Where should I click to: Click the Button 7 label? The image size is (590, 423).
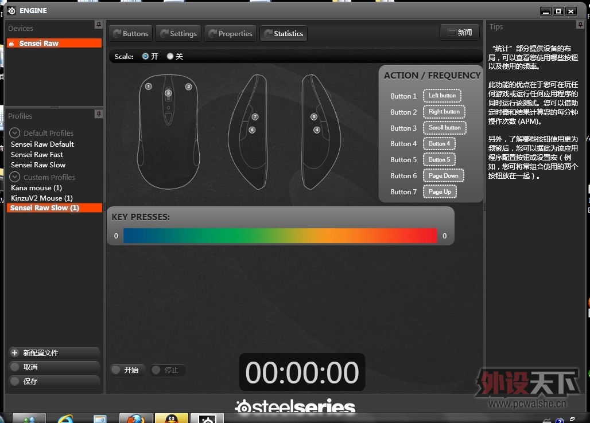point(403,192)
